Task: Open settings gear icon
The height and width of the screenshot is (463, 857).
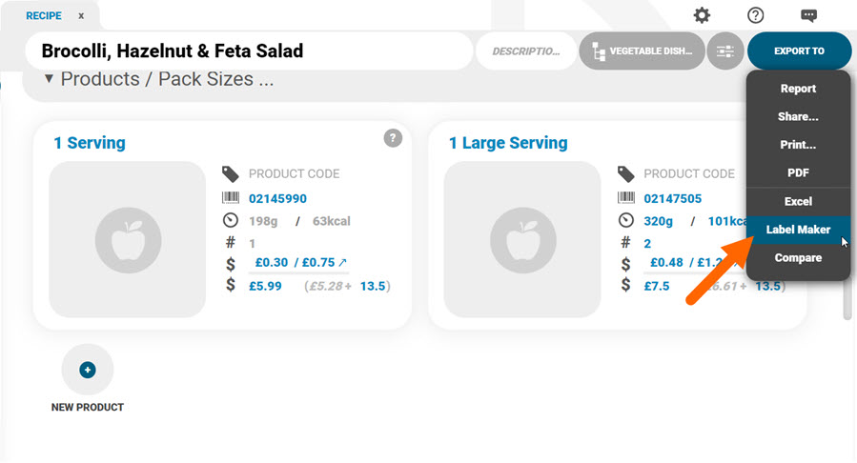Action: 702,15
